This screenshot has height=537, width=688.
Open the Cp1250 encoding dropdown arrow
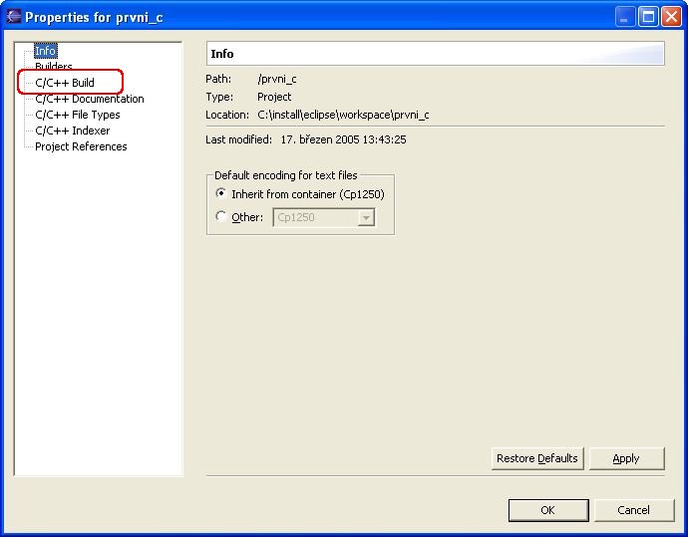pyautogui.click(x=366, y=217)
